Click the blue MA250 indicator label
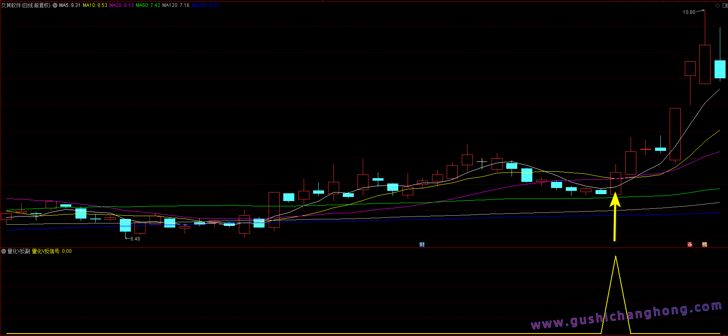 [x=205, y=5]
